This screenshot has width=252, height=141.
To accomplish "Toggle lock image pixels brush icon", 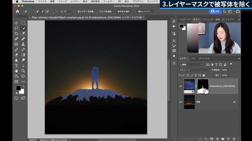I will [x=192, y=75].
